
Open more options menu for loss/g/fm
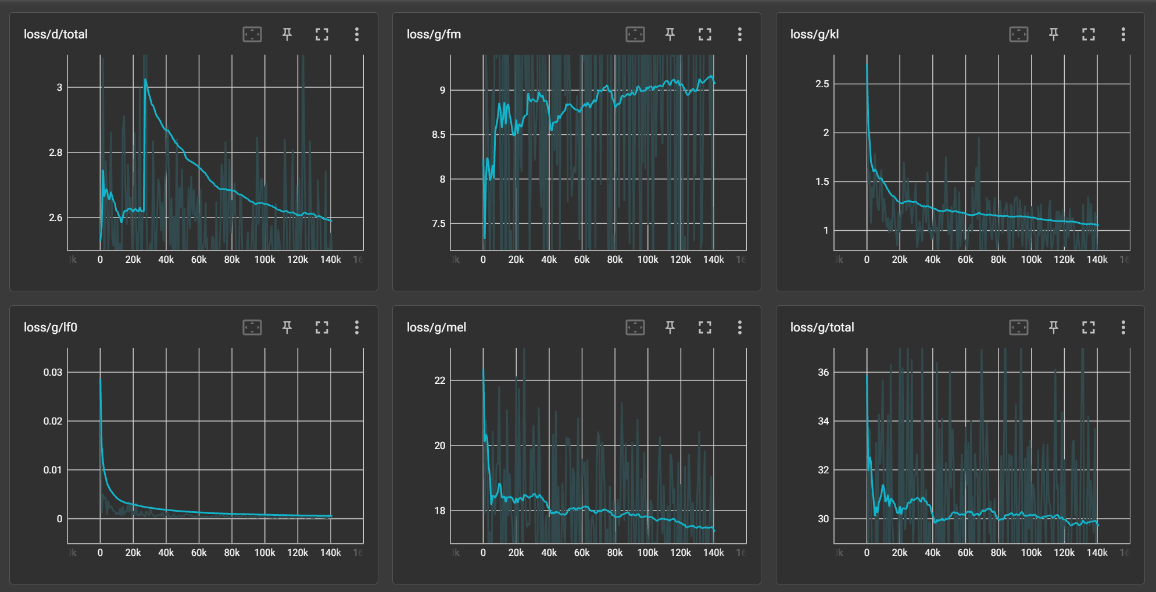click(740, 34)
